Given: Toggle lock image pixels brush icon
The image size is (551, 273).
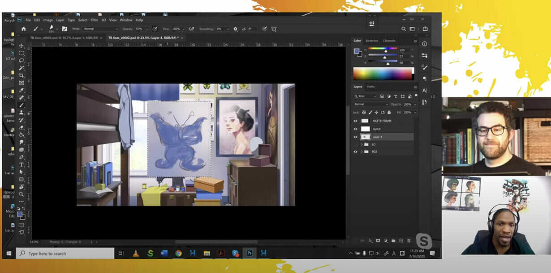Looking at the screenshot, I should pyautogui.click(x=370, y=112).
